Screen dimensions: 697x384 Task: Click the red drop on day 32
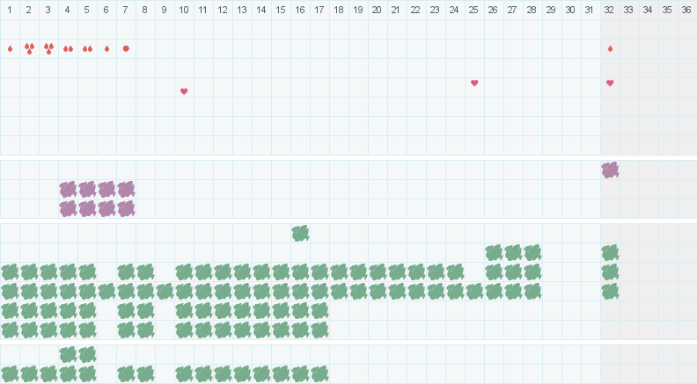coord(610,48)
